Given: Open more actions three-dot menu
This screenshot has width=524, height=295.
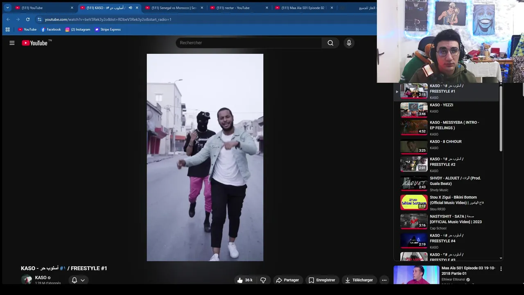Looking at the screenshot, I should point(384,280).
